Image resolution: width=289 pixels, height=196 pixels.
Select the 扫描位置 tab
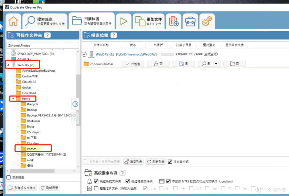(92, 21)
